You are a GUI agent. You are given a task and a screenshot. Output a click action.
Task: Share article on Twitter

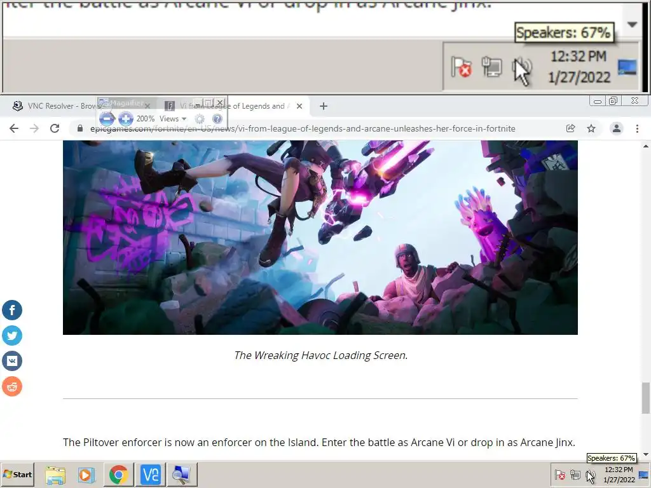pyautogui.click(x=12, y=335)
